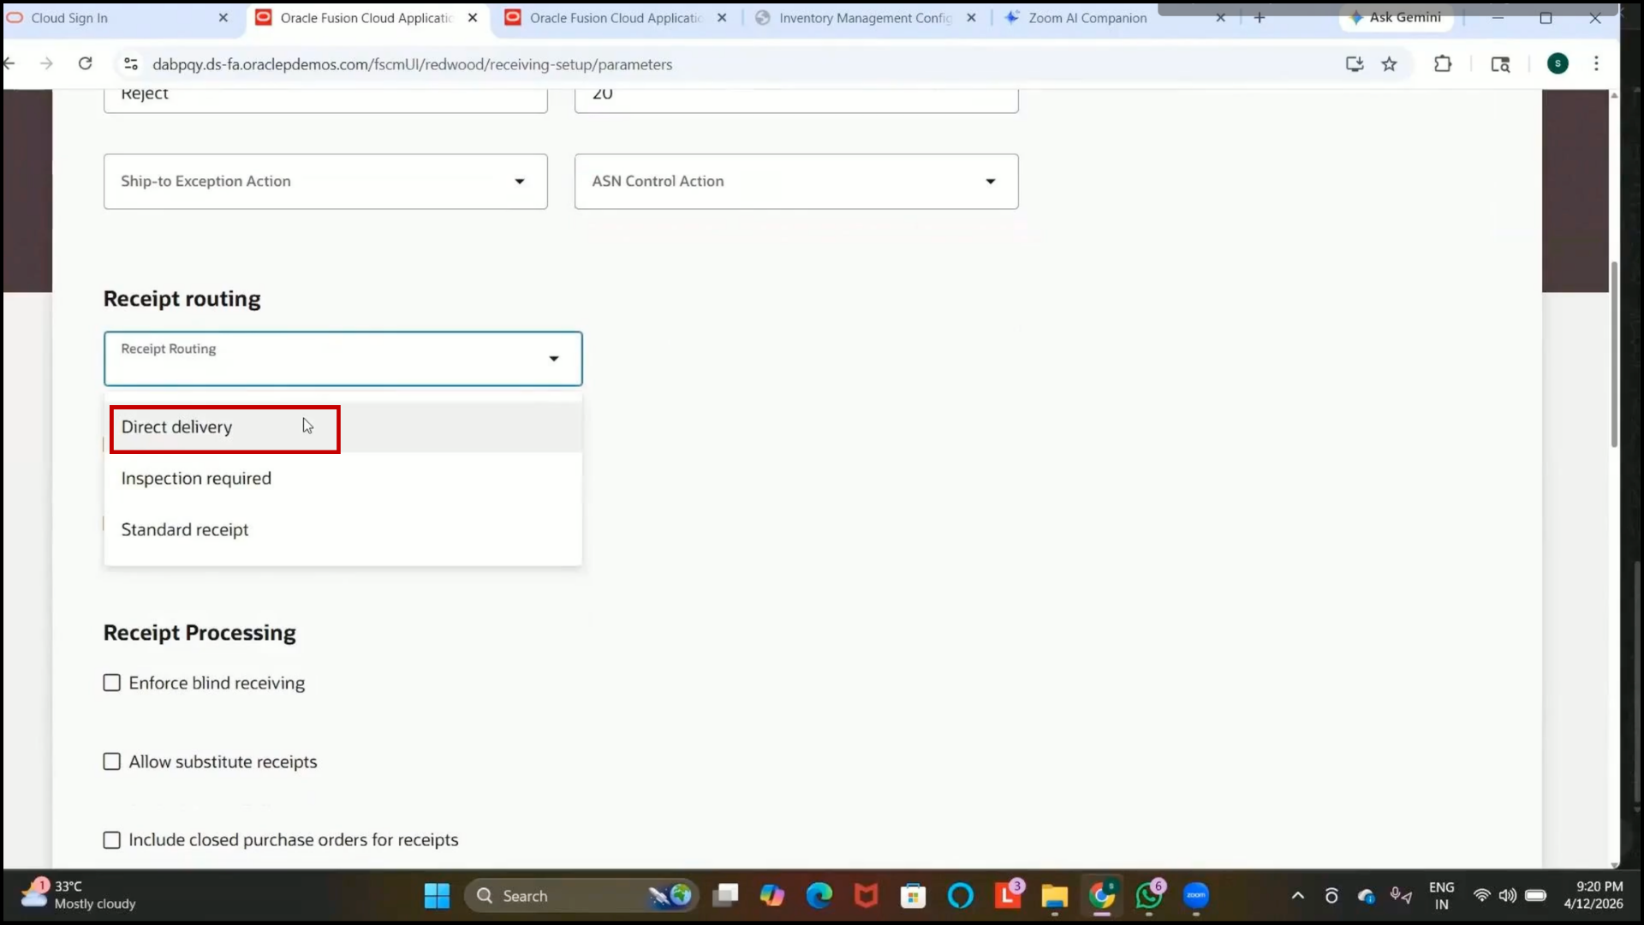Viewport: 1644px width, 925px height.
Task: Switch to second Oracle Fusion Cloud tab
Action: click(616, 18)
